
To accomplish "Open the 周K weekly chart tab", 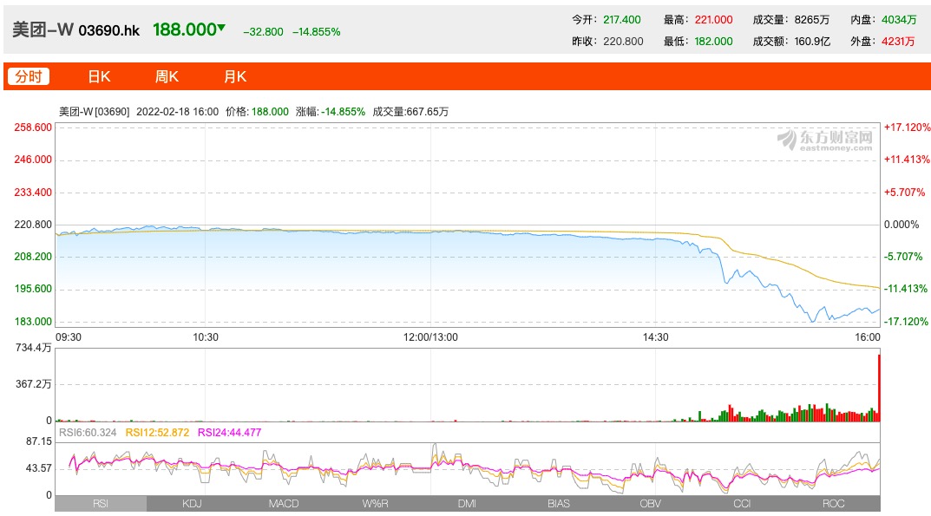I will (x=167, y=76).
